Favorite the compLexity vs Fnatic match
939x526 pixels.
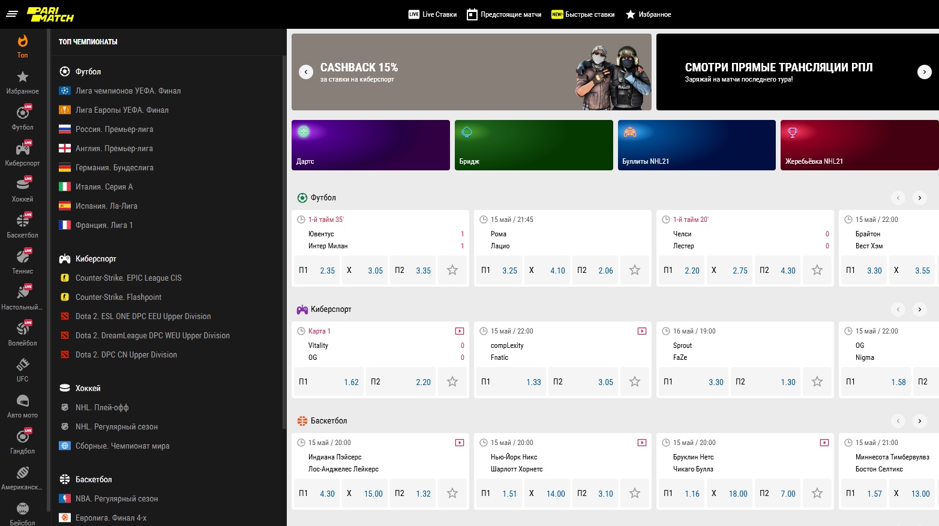click(x=635, y=382)
